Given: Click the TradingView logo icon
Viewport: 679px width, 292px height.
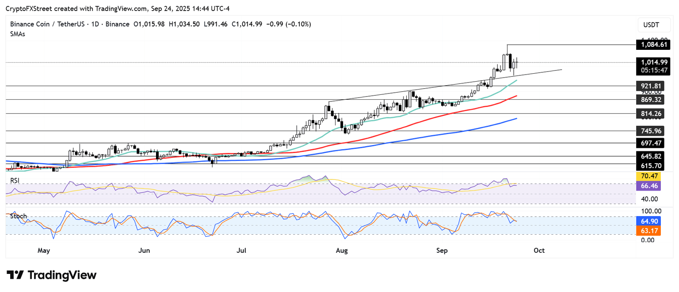Looking at the screenshot, I should click(x=15, y=275).
